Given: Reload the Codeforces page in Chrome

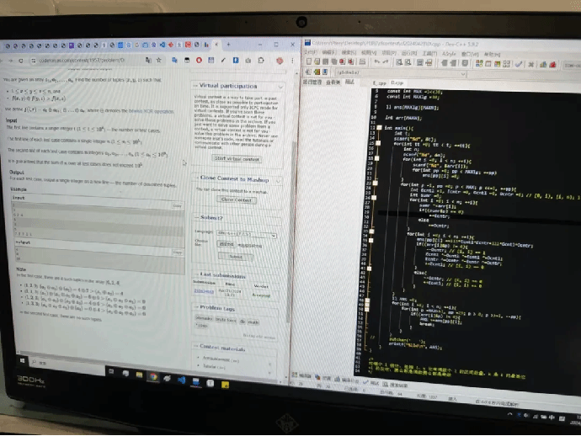Looking at the screenshot, I should click(21, 61).
